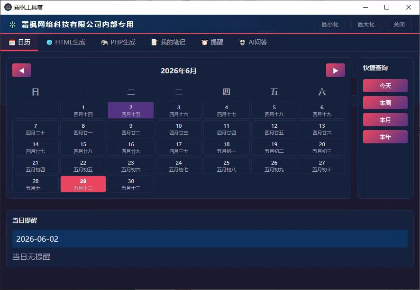This screenshot has height=290, width=420.
Task: Click the alarm clock icon beside 提醒
Action: click(205, 43)
